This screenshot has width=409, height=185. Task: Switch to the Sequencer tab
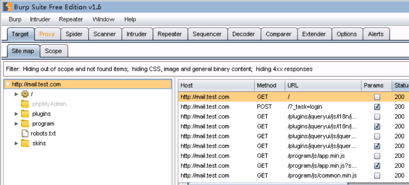[x=207, y=34]
